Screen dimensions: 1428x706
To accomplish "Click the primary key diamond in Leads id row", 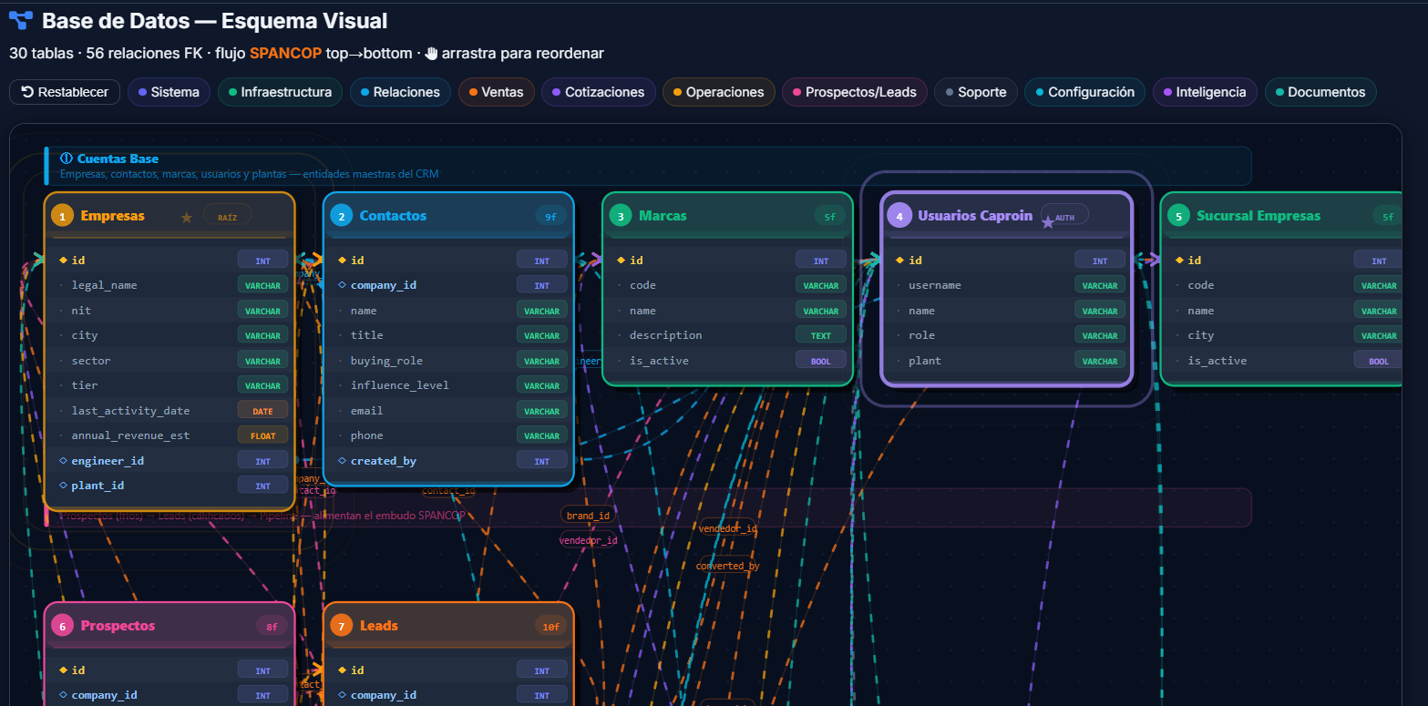I will [x=342, y=670].
